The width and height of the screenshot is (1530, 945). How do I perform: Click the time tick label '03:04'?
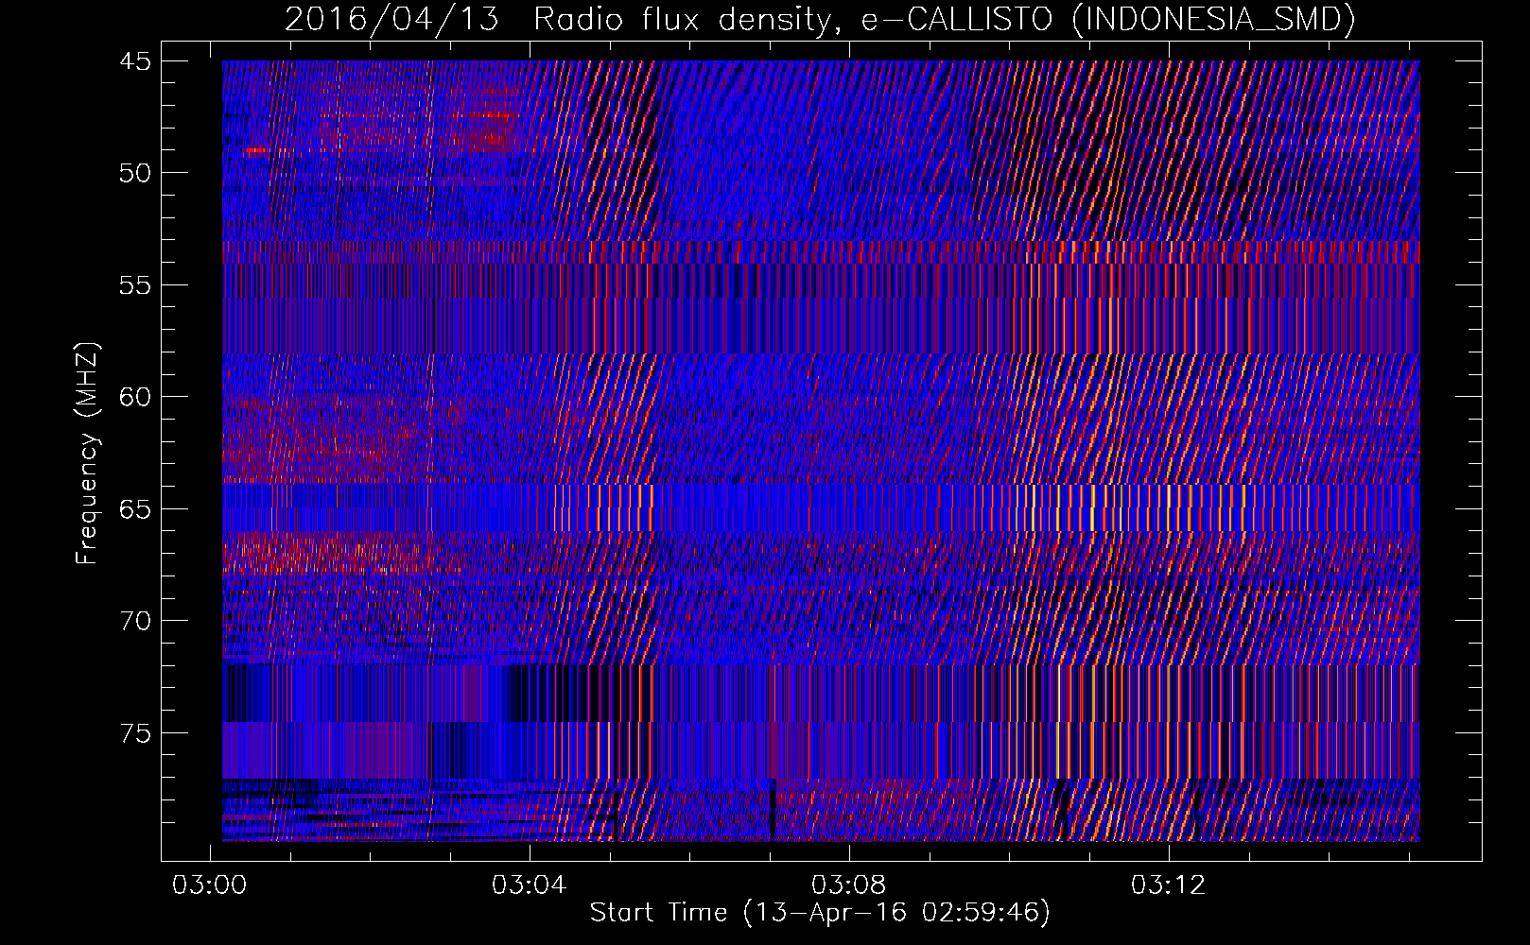529,885
